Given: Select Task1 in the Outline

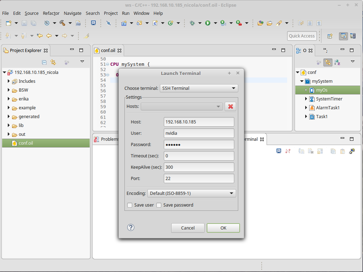Looking at the screenshot, I should 322,117.
